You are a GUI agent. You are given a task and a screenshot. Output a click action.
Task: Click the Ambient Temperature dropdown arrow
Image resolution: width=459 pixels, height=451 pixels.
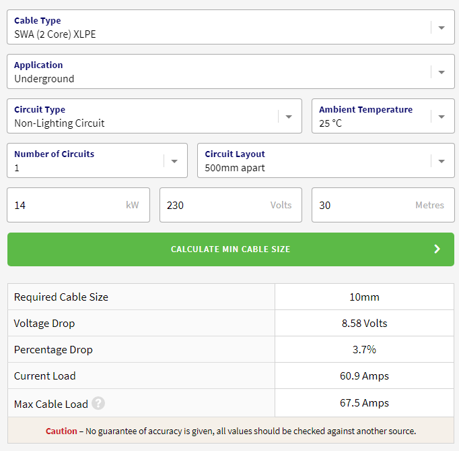click(x=442, y=117)
